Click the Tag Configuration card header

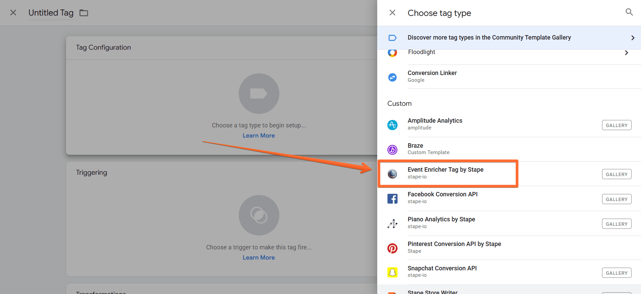(x=222, y=48)
